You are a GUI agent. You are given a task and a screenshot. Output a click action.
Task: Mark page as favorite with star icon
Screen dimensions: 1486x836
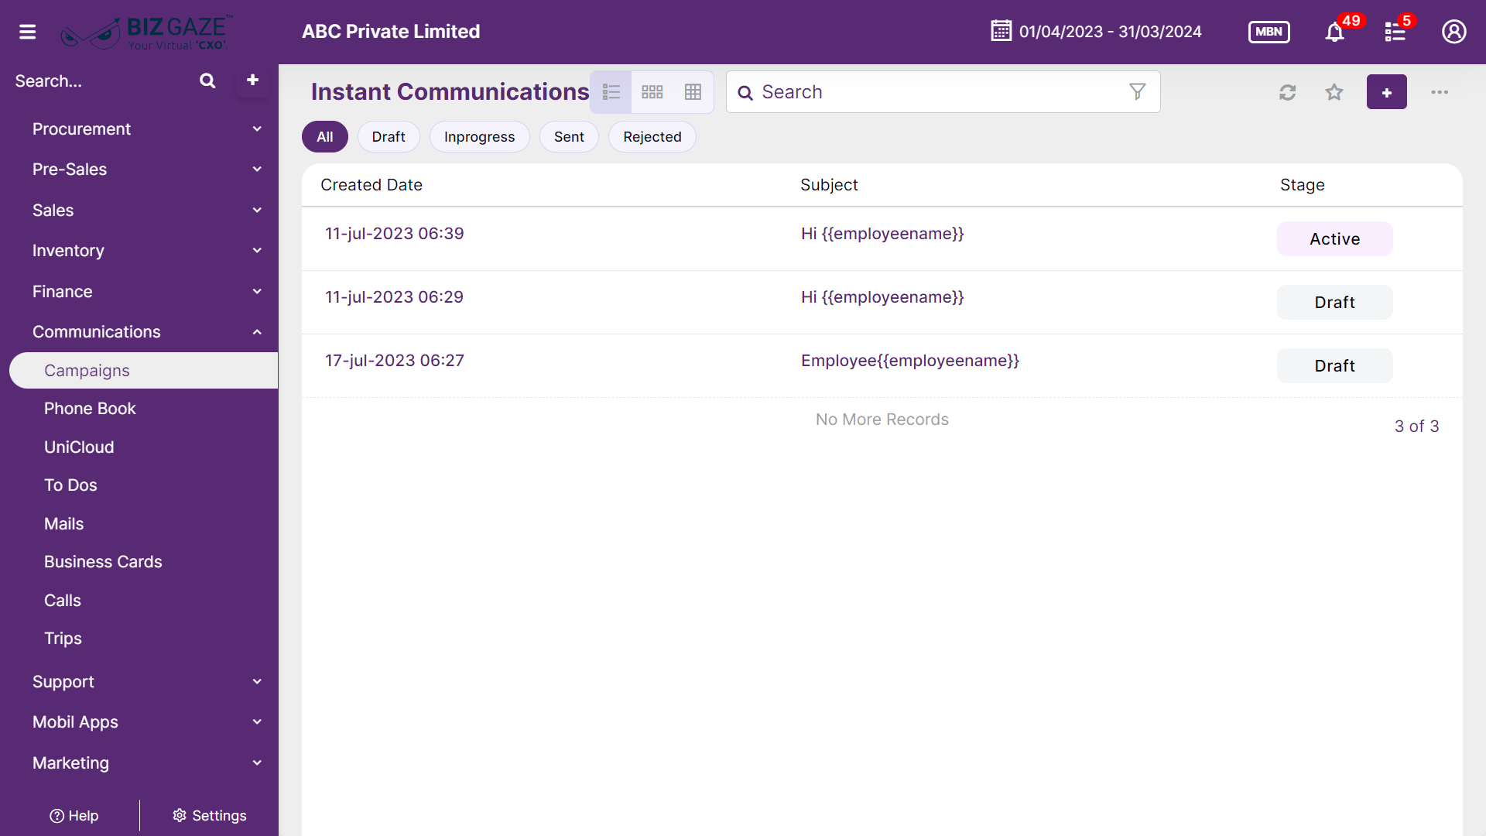[1334, 92]
